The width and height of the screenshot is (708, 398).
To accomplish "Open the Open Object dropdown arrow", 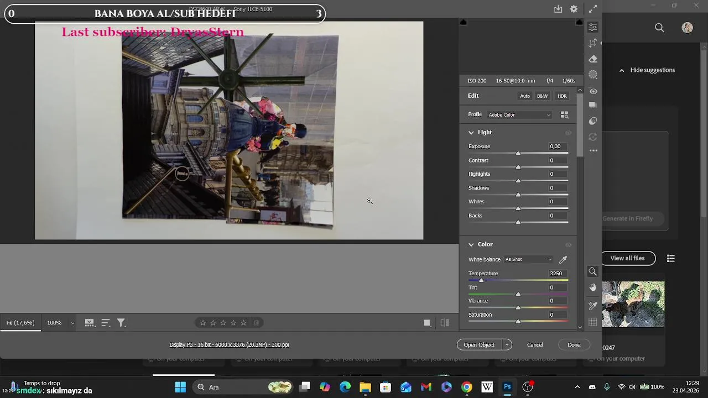I will coord(507,344).
